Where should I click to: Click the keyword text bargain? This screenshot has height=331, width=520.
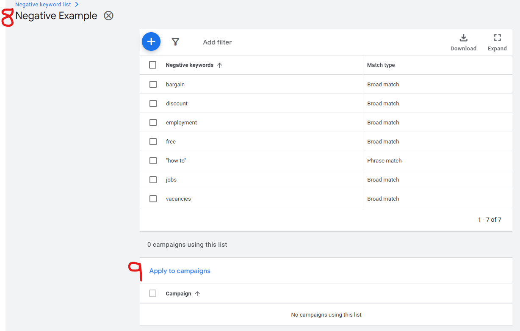(x=175, y=84)
